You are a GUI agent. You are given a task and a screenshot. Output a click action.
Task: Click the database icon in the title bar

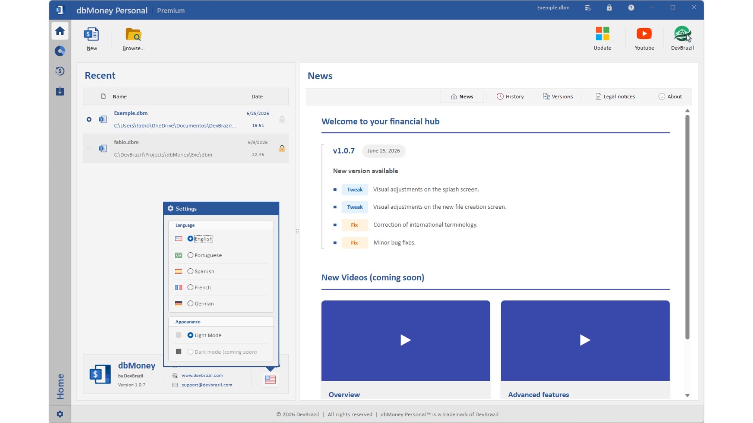587,8
